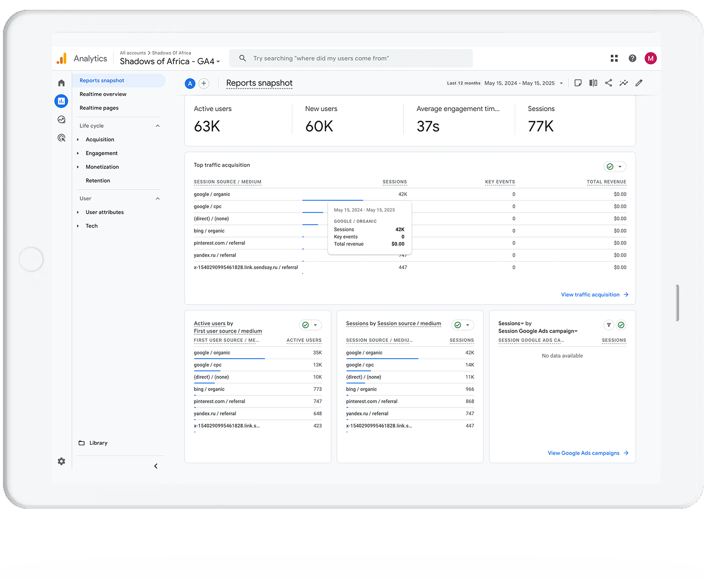Click the Help question mark icon

pos(632,58)
